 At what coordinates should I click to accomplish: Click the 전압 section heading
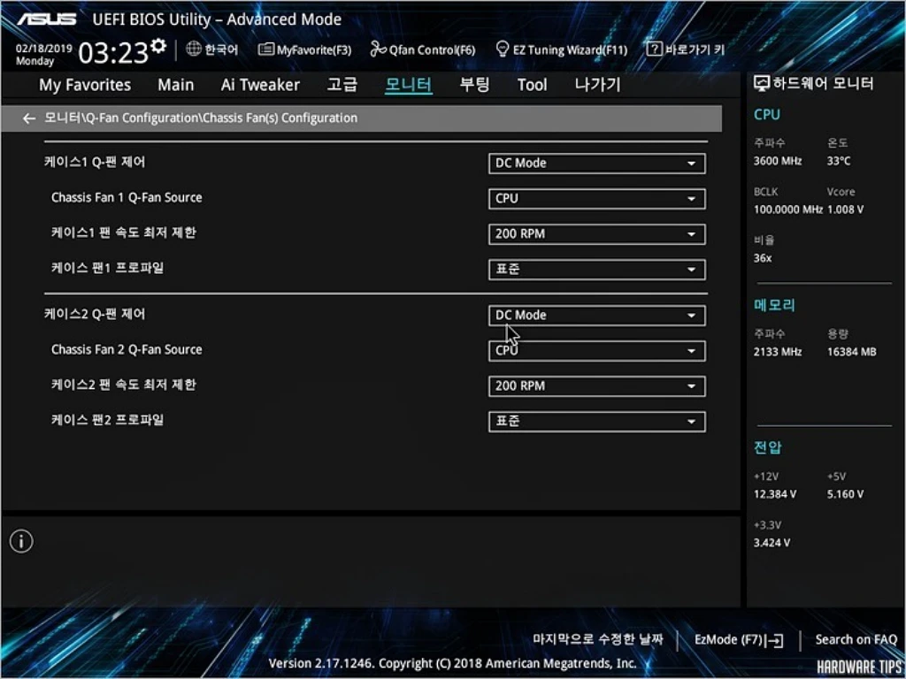tap(767, 446)
